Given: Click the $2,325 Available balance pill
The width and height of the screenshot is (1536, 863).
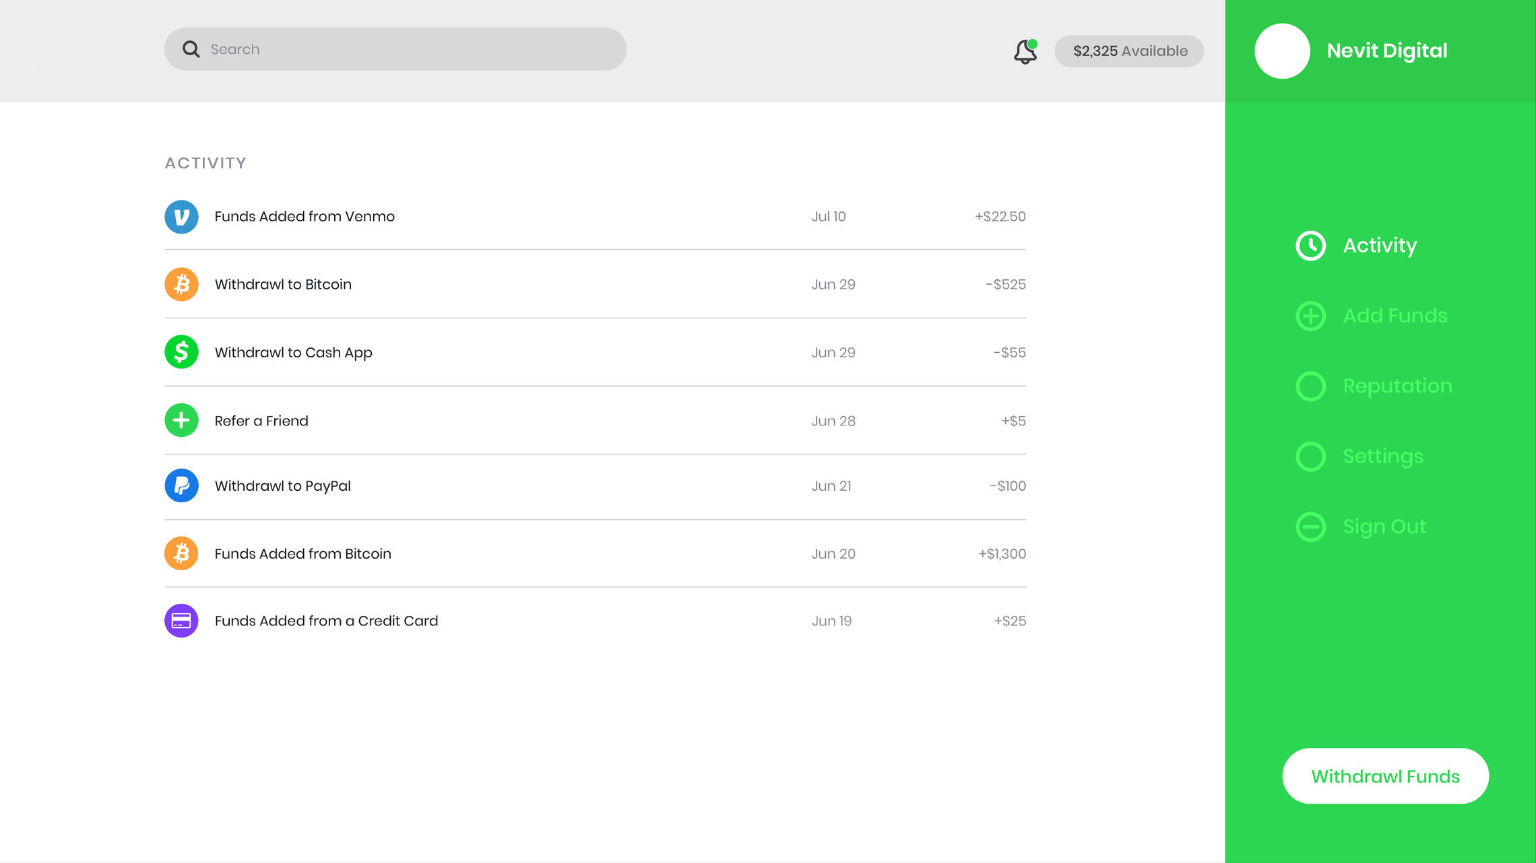Looking at the screenshot, I should [x=1129, y=51].
